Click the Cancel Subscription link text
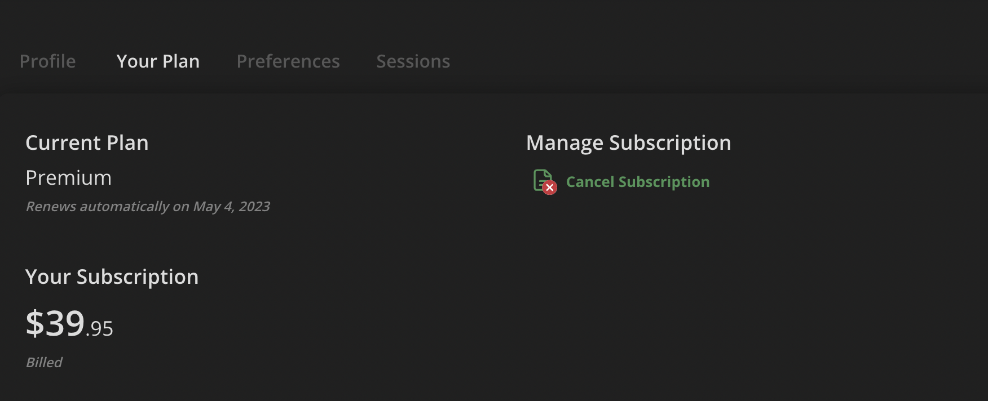The width and height of the screenshot is (988, 401). 638,182
